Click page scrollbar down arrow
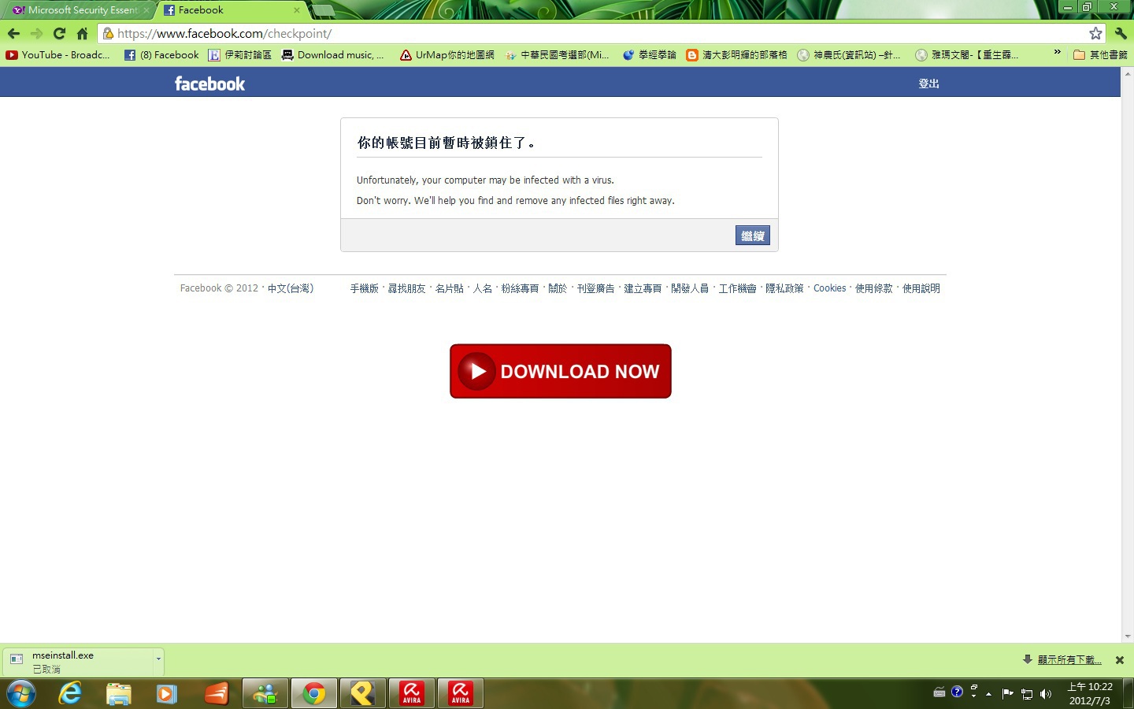Screen dimensions: 1134x709 (x=1128, y=637)
